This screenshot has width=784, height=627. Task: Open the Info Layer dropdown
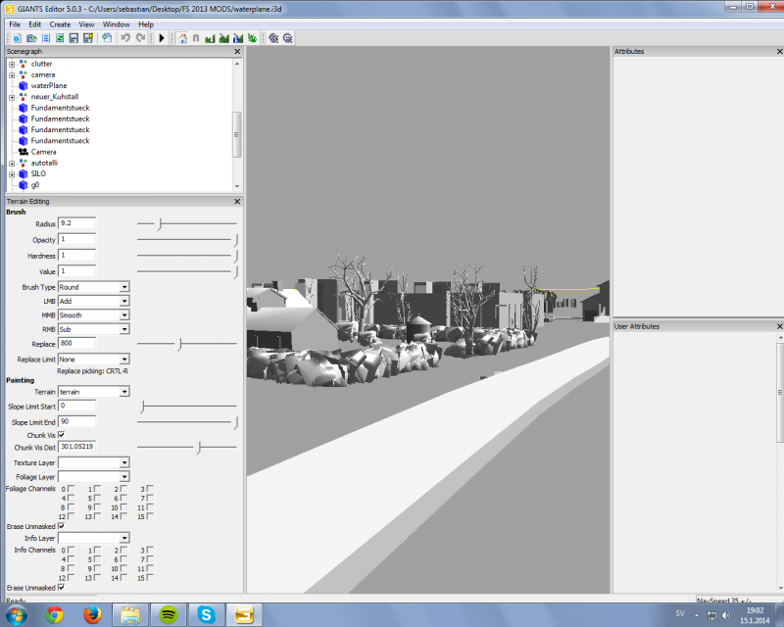tap(93, 538)
